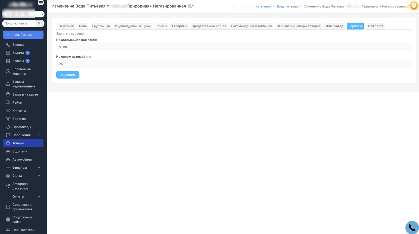Click the search magnifier icon button

39,23
